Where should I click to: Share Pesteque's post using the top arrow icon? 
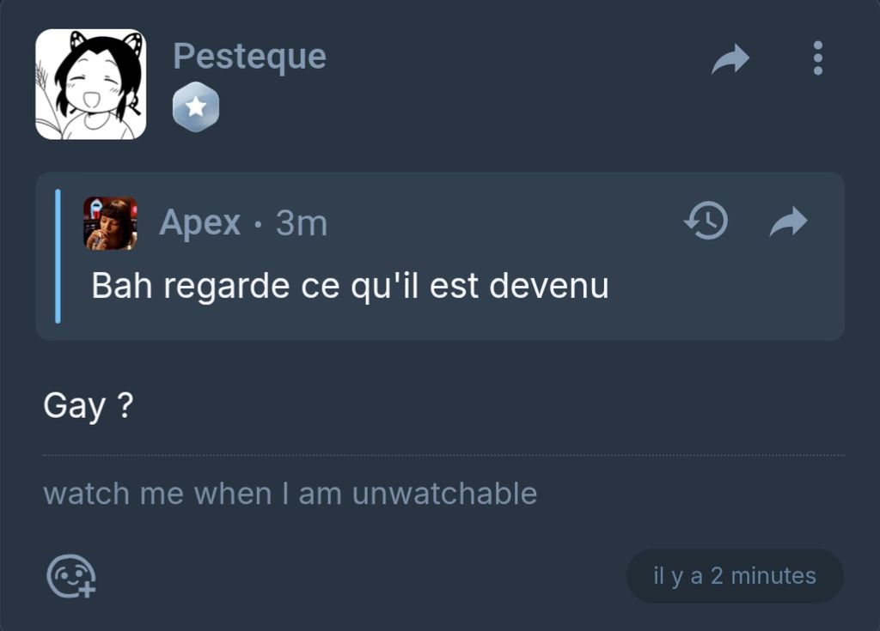(x=730, y=59)
